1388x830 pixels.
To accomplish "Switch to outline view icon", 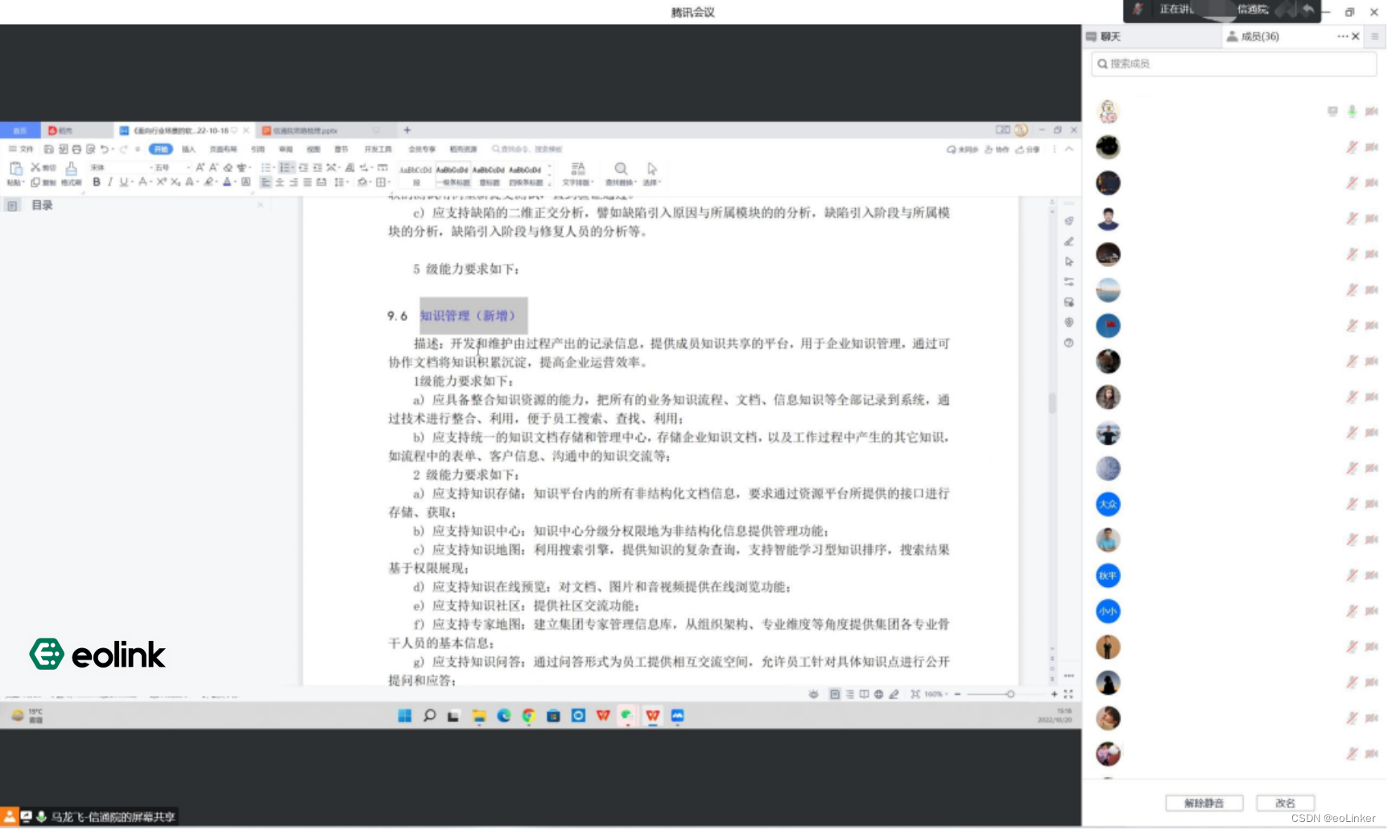I will coord(849,694).
